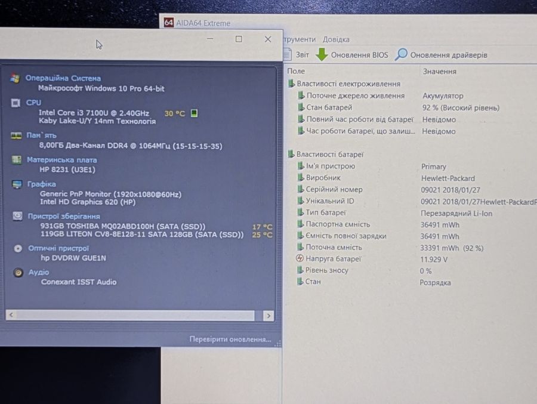Click the driver update magnifier icon
Viewport: 537px width, 404px height.
pyautogui.click(x=401, y=54)
